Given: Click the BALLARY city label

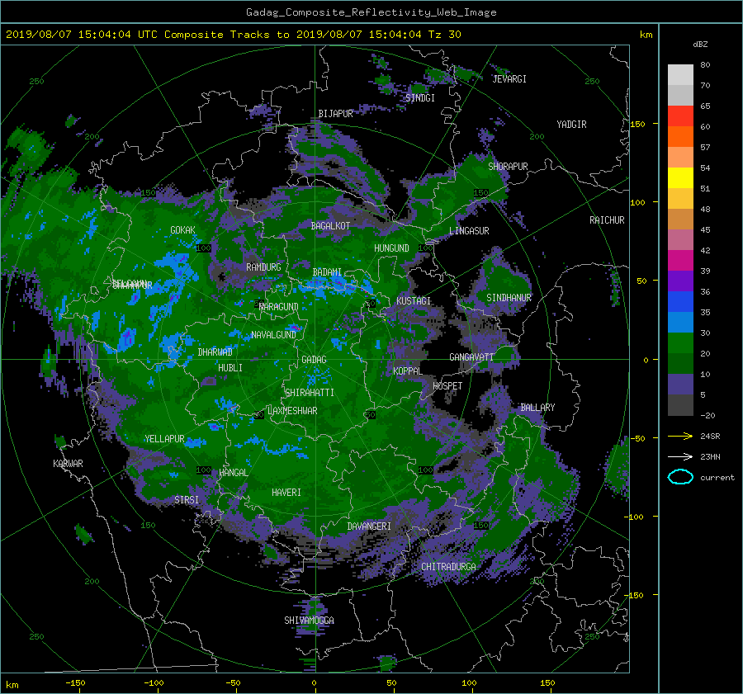Looking at the screenshot, I should click(x=537, y=408).
